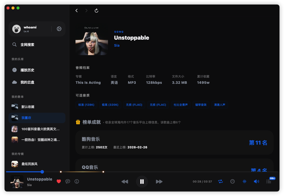Screen dimensions: 284x196
Task: Click Sia artist name in player bar
Action: 29,185
